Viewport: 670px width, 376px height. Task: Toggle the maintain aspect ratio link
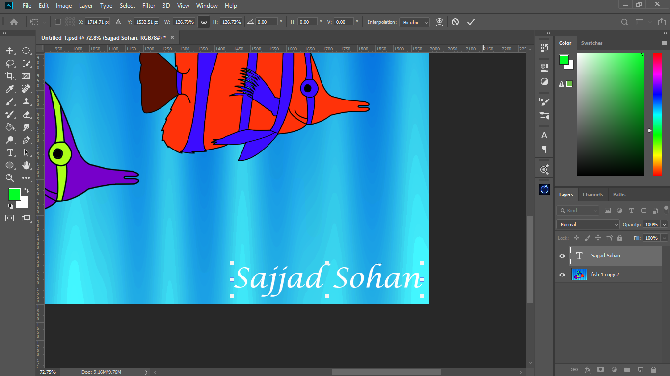204,22
